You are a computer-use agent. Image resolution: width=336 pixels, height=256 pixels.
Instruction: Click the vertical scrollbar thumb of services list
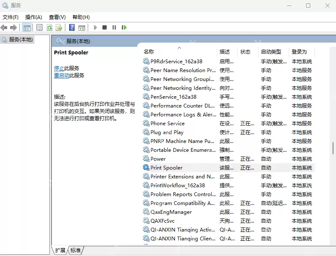(x=333, y=148)
